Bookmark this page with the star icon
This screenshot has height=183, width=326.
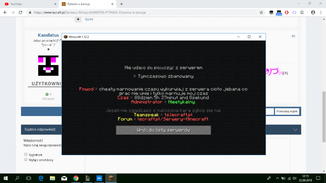261,12
